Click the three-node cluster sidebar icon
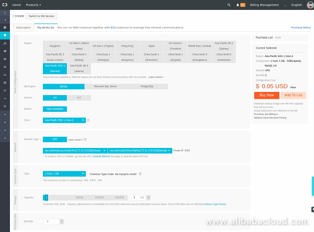The height and width of the screenshot is (232, 314). (5, 43)
